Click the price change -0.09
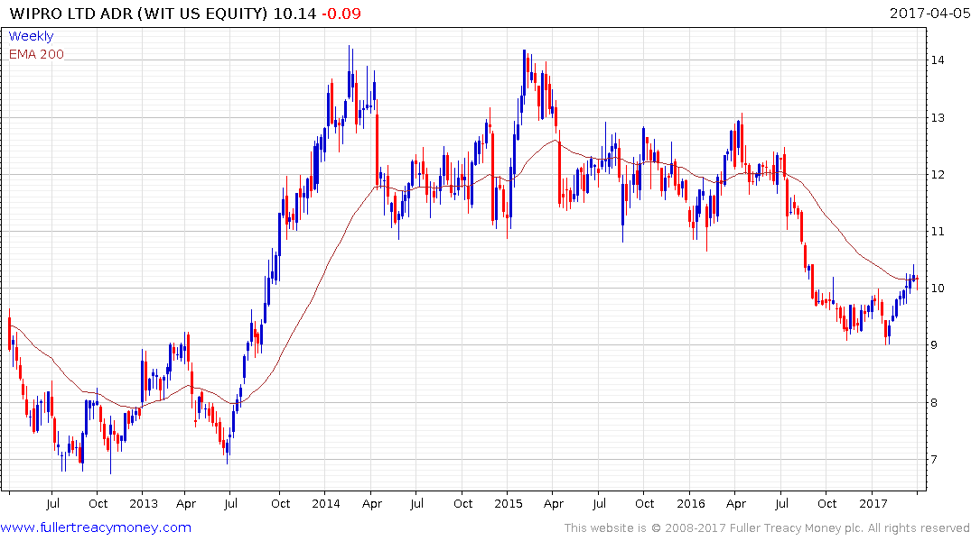Image resolution: width=971 pixels, height=541 pixels. click(x=341, y=13)
